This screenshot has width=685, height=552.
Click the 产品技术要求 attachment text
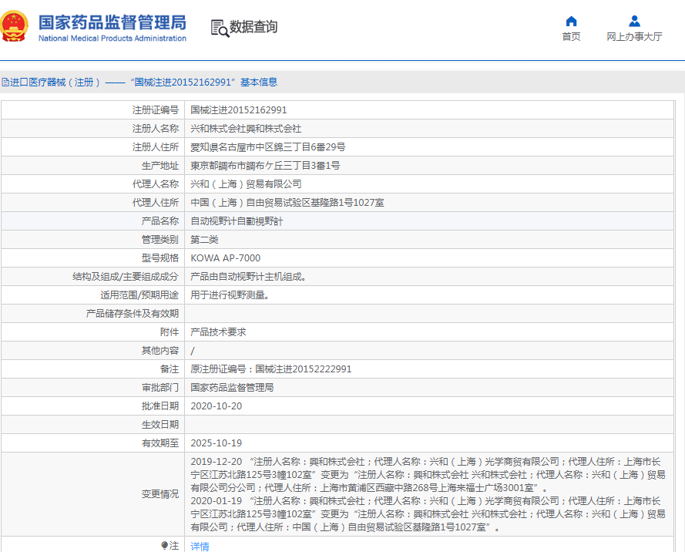[218, 332]
